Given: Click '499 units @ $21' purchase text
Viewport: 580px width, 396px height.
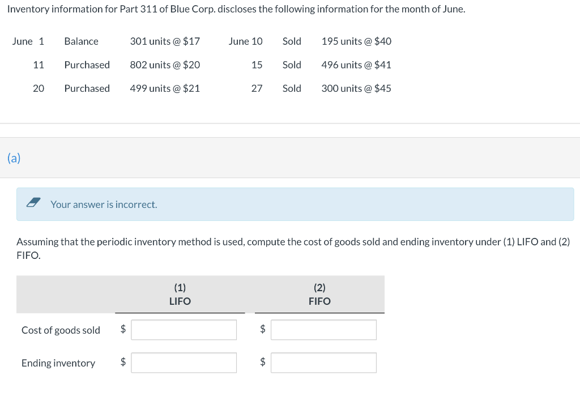Looking at the screenshot, I should tap(165, 88).
